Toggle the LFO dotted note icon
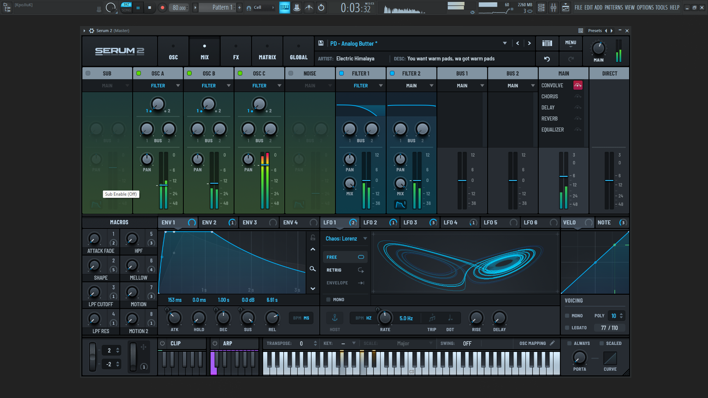This screenshot has width=708, height=398. [x=450, y=318]
